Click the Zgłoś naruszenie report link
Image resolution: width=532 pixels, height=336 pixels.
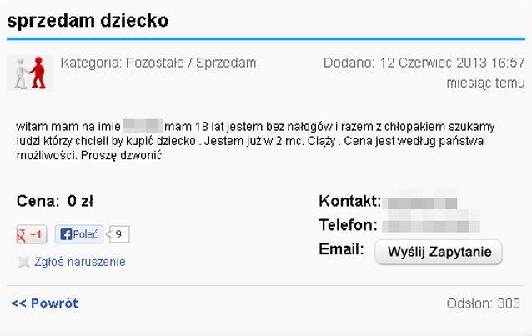tap(80, 262)
